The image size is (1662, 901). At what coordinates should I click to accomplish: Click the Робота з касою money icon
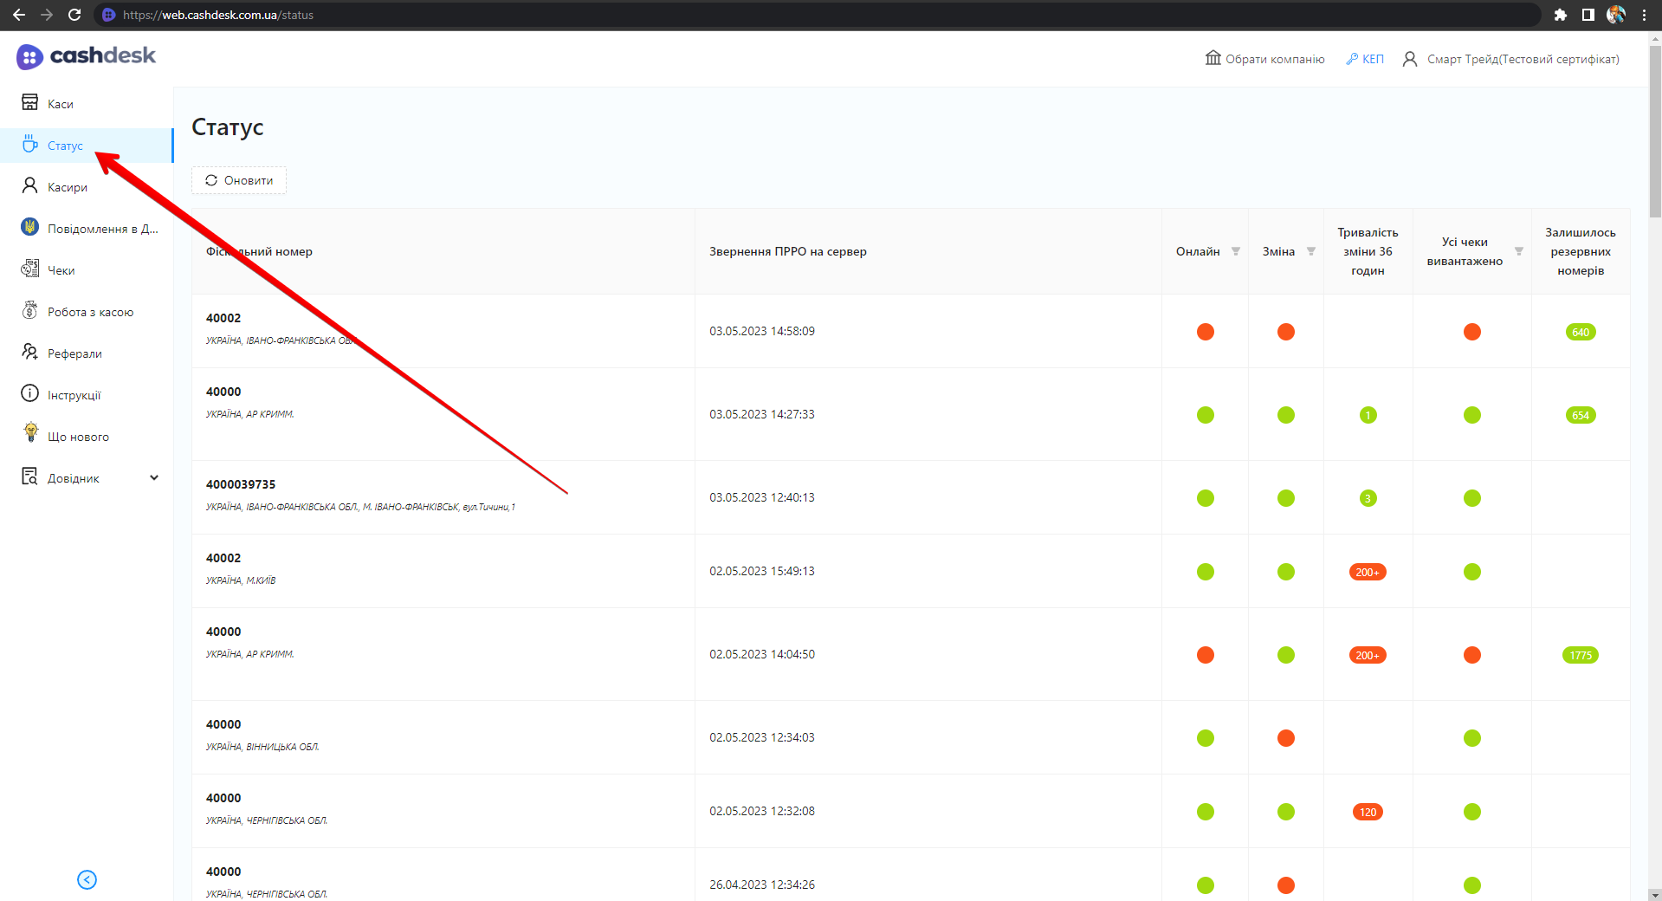click(x=29, y=311)
